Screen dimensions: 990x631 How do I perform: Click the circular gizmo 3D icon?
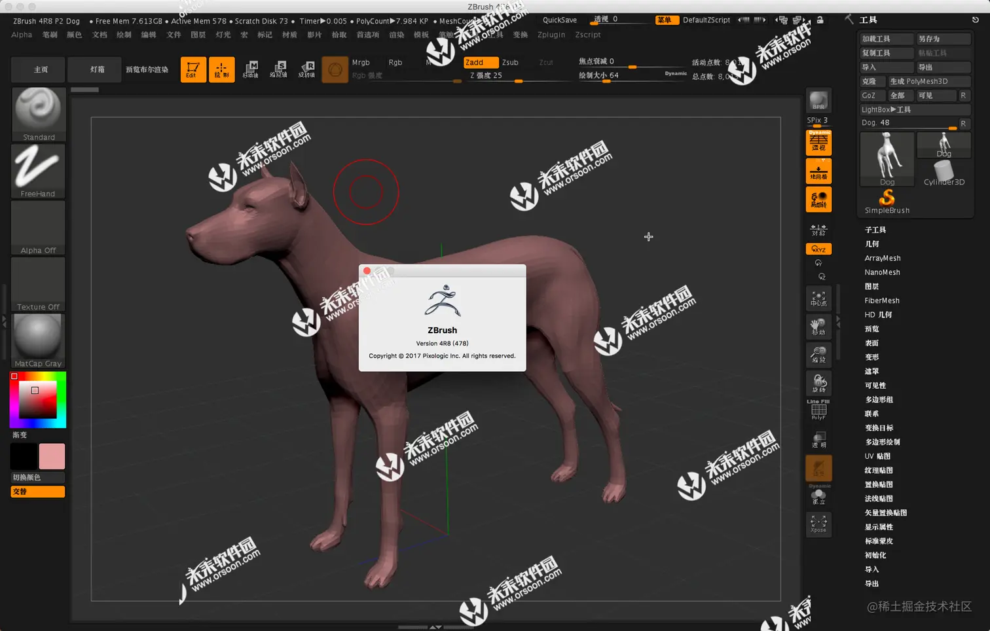point(335,69)
